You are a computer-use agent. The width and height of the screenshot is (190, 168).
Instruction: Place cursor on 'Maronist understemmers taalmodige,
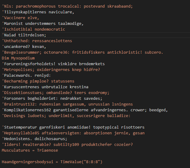click(x=43, y=24)
